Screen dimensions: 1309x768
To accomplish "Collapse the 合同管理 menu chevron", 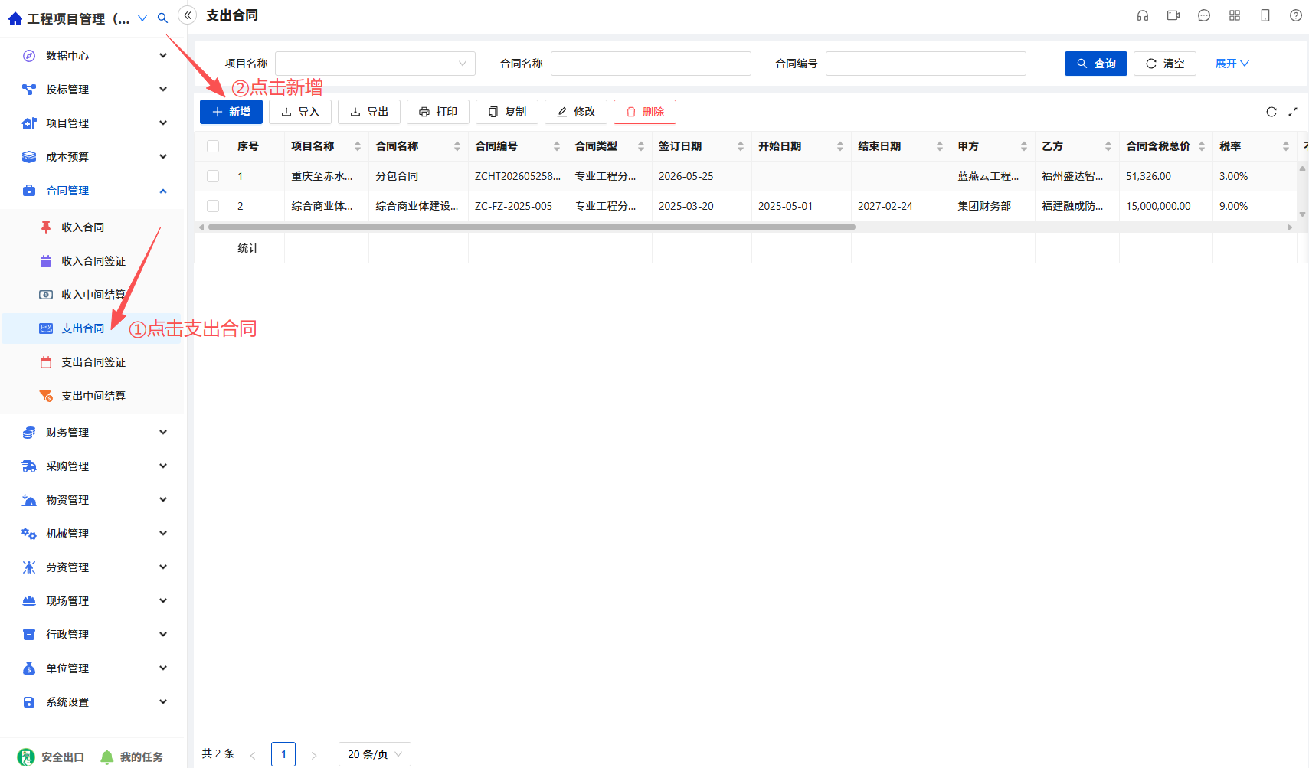I will [x=163, y=191].
